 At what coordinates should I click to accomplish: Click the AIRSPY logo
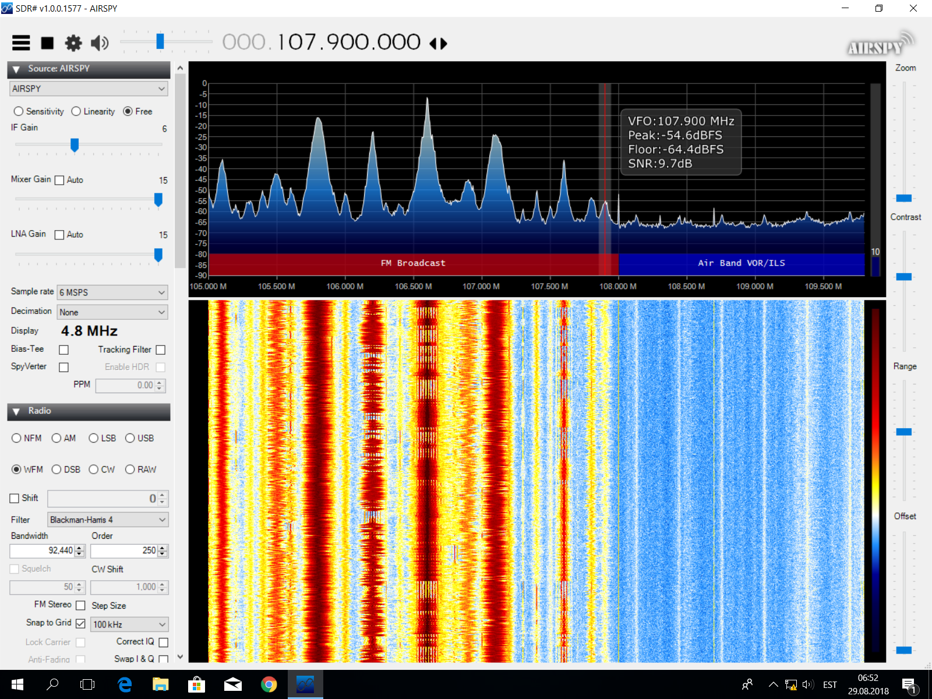[x=881, y=44]
